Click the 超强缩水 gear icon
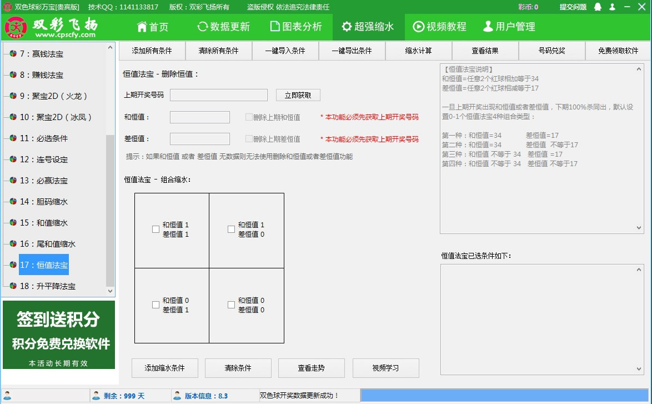The image size is (652, 404). [x=348, y=26]
